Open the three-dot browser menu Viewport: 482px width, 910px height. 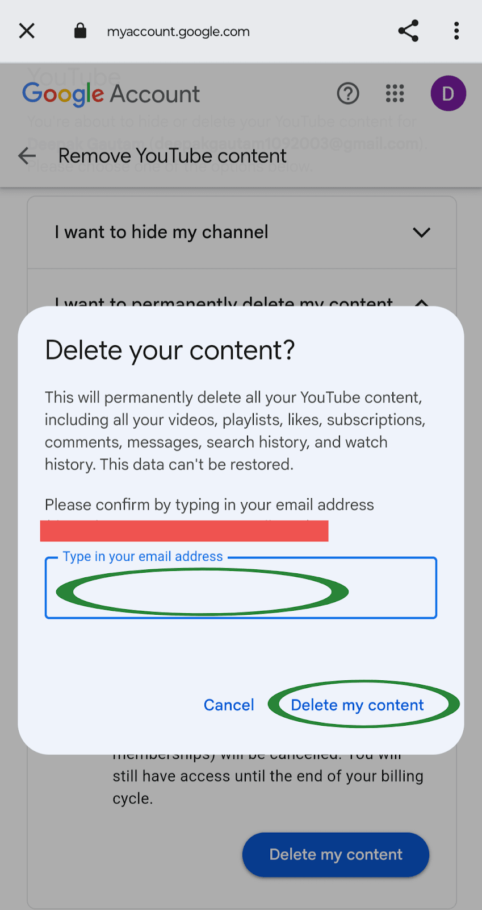click(456, 31)
